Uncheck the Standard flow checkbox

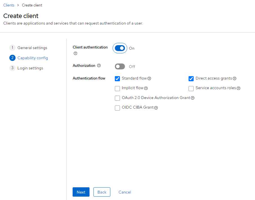point(117,78)
